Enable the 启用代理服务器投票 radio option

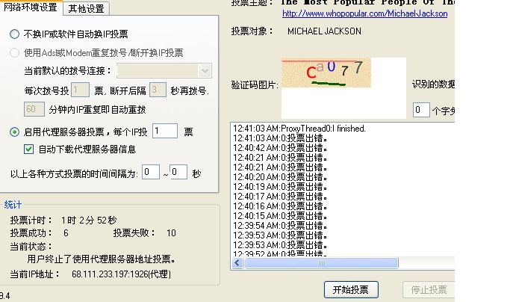(15, 132)
